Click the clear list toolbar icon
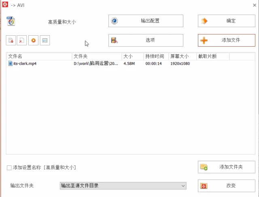 pos(22,40)
